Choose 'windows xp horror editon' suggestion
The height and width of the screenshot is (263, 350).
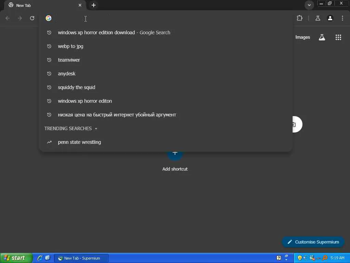coord(165,101)
